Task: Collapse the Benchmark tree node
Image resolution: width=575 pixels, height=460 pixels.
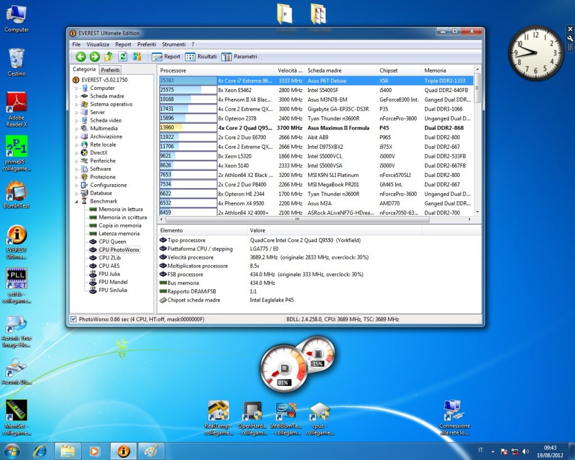Action: coord(76,202)
